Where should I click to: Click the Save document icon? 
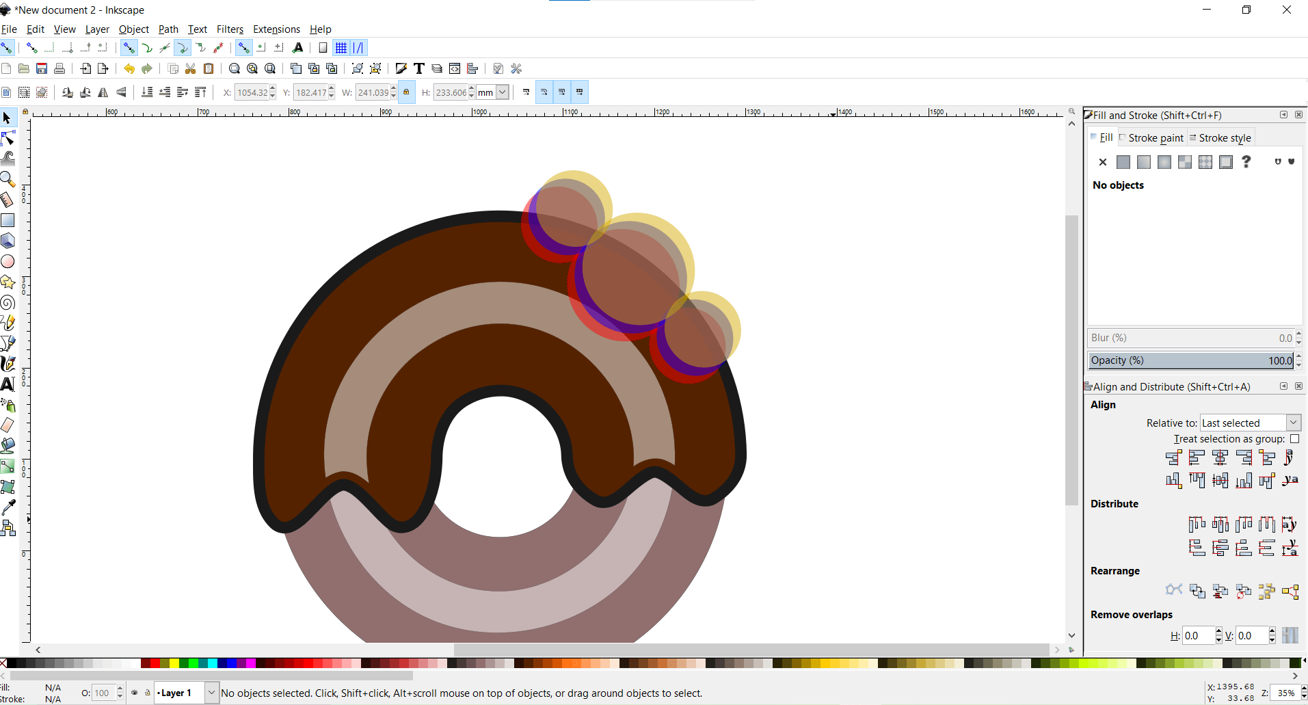click(x=42, y=68)
